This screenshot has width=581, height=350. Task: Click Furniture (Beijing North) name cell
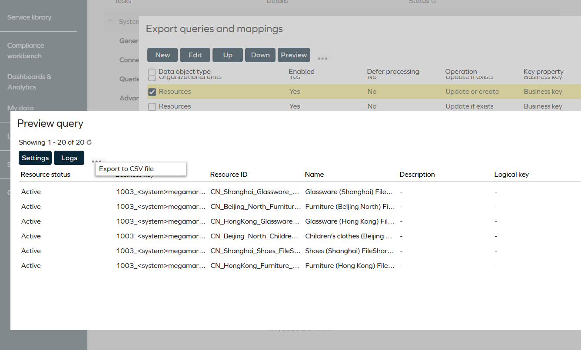[x=350, y=207]
